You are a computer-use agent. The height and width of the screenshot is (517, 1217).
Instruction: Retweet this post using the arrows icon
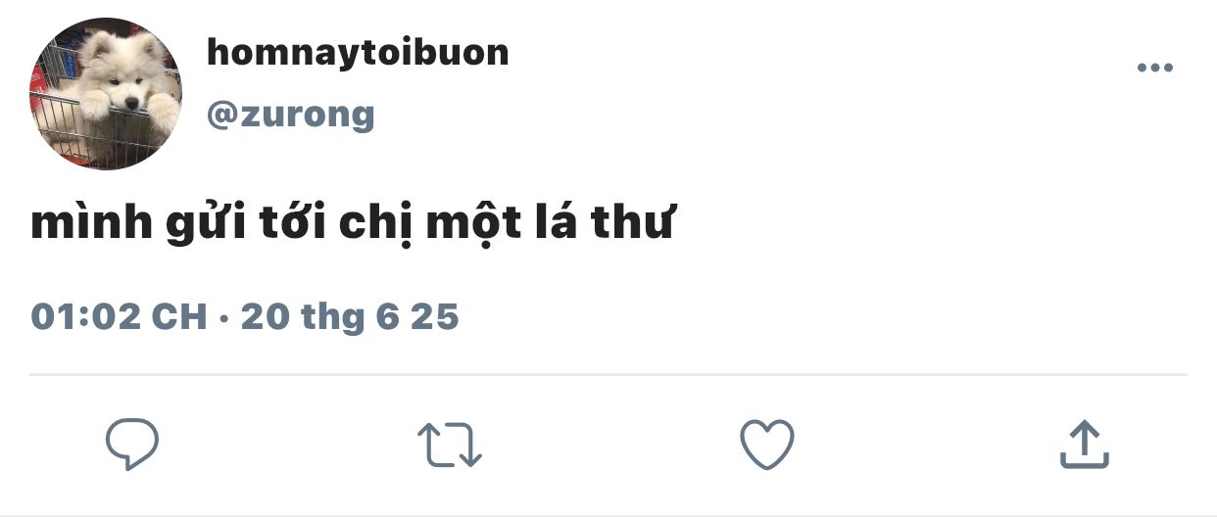450,445
